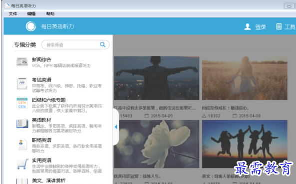Open the 文件 menu

click(x=13, y=14)
